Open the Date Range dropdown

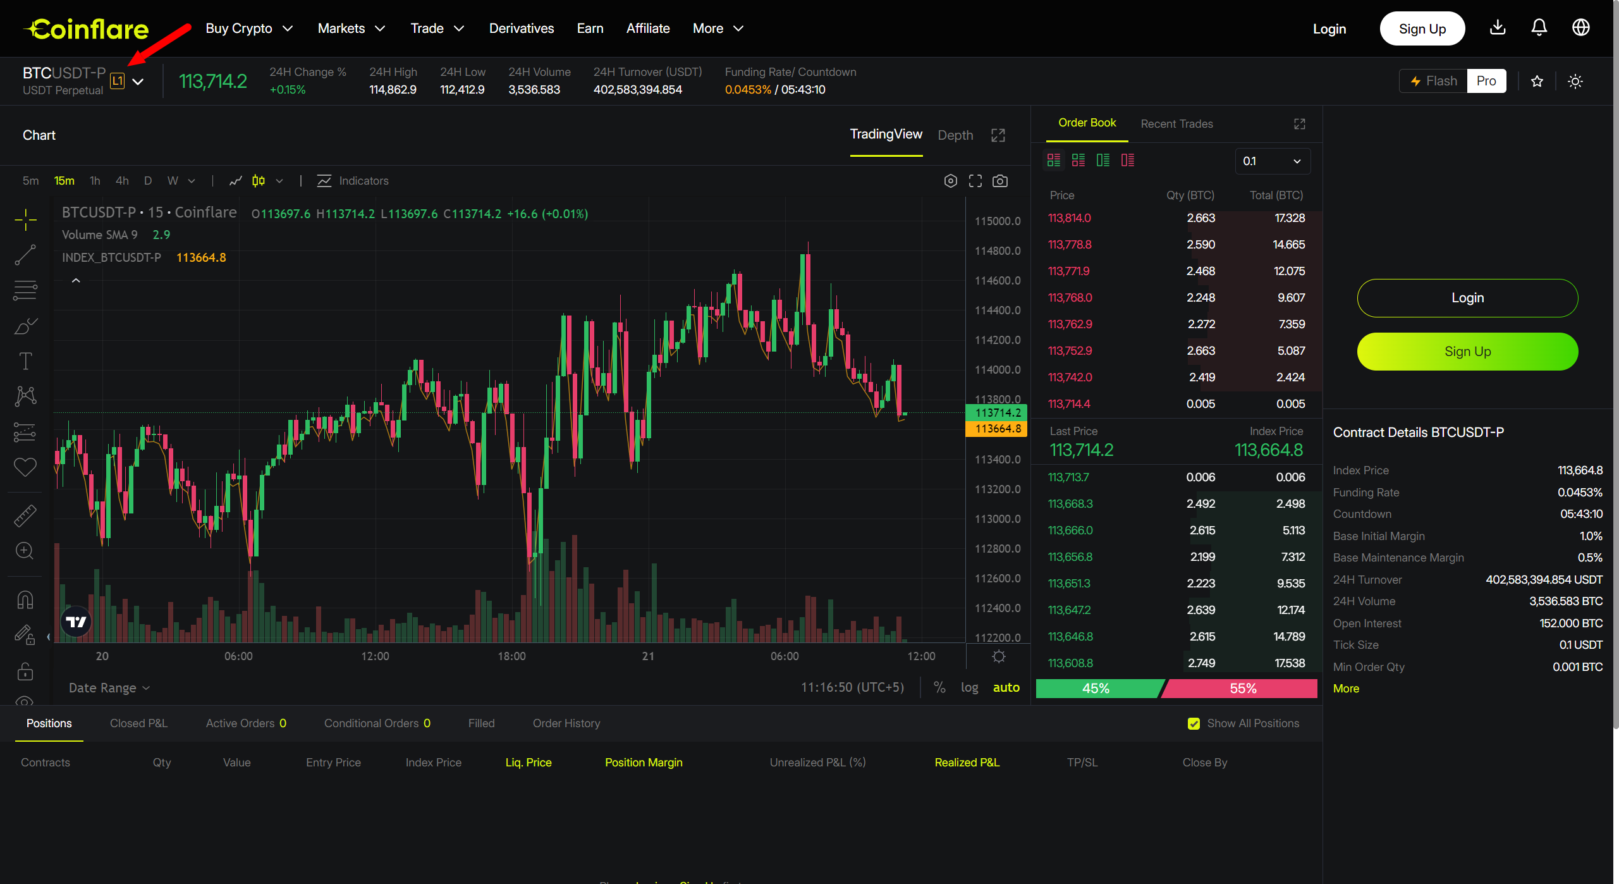(x=109, y=688)
